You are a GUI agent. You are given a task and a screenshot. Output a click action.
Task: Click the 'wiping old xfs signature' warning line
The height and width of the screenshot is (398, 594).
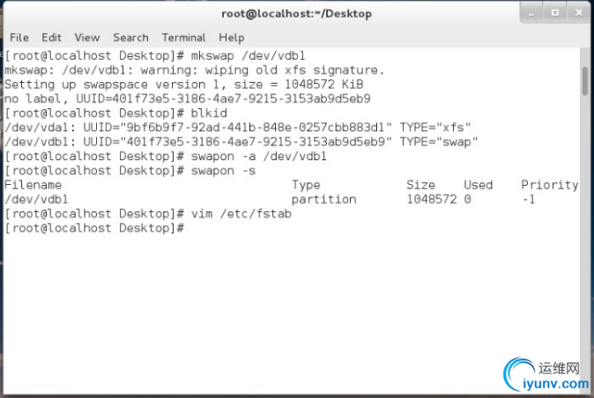click(x=194, y=70)
